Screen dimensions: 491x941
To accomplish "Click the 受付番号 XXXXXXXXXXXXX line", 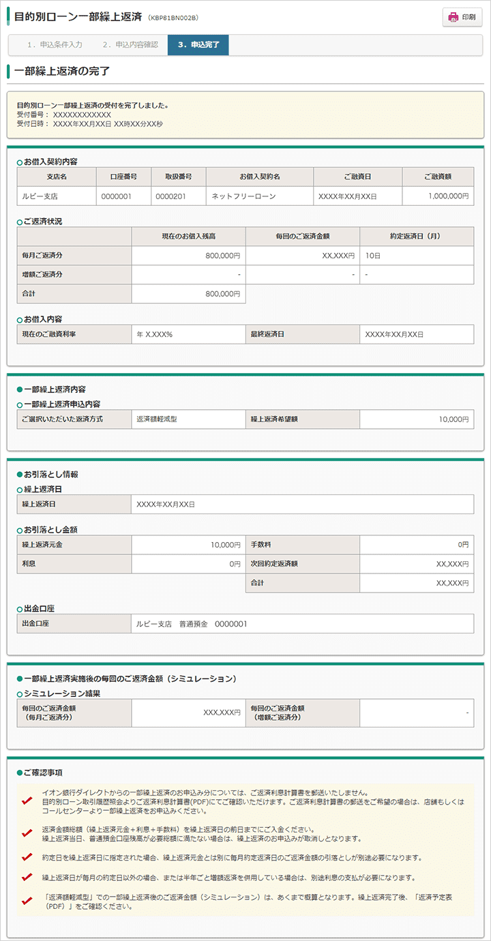I will tap(64, 115).
